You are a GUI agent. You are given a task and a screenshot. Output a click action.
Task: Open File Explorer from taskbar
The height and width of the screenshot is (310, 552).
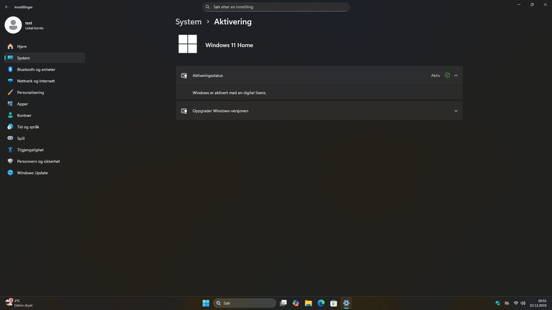point(308,303)
